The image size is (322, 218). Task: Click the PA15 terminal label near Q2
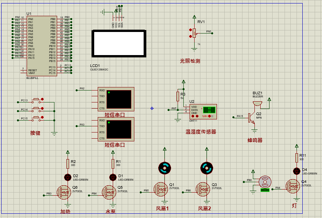coord(240,116)
